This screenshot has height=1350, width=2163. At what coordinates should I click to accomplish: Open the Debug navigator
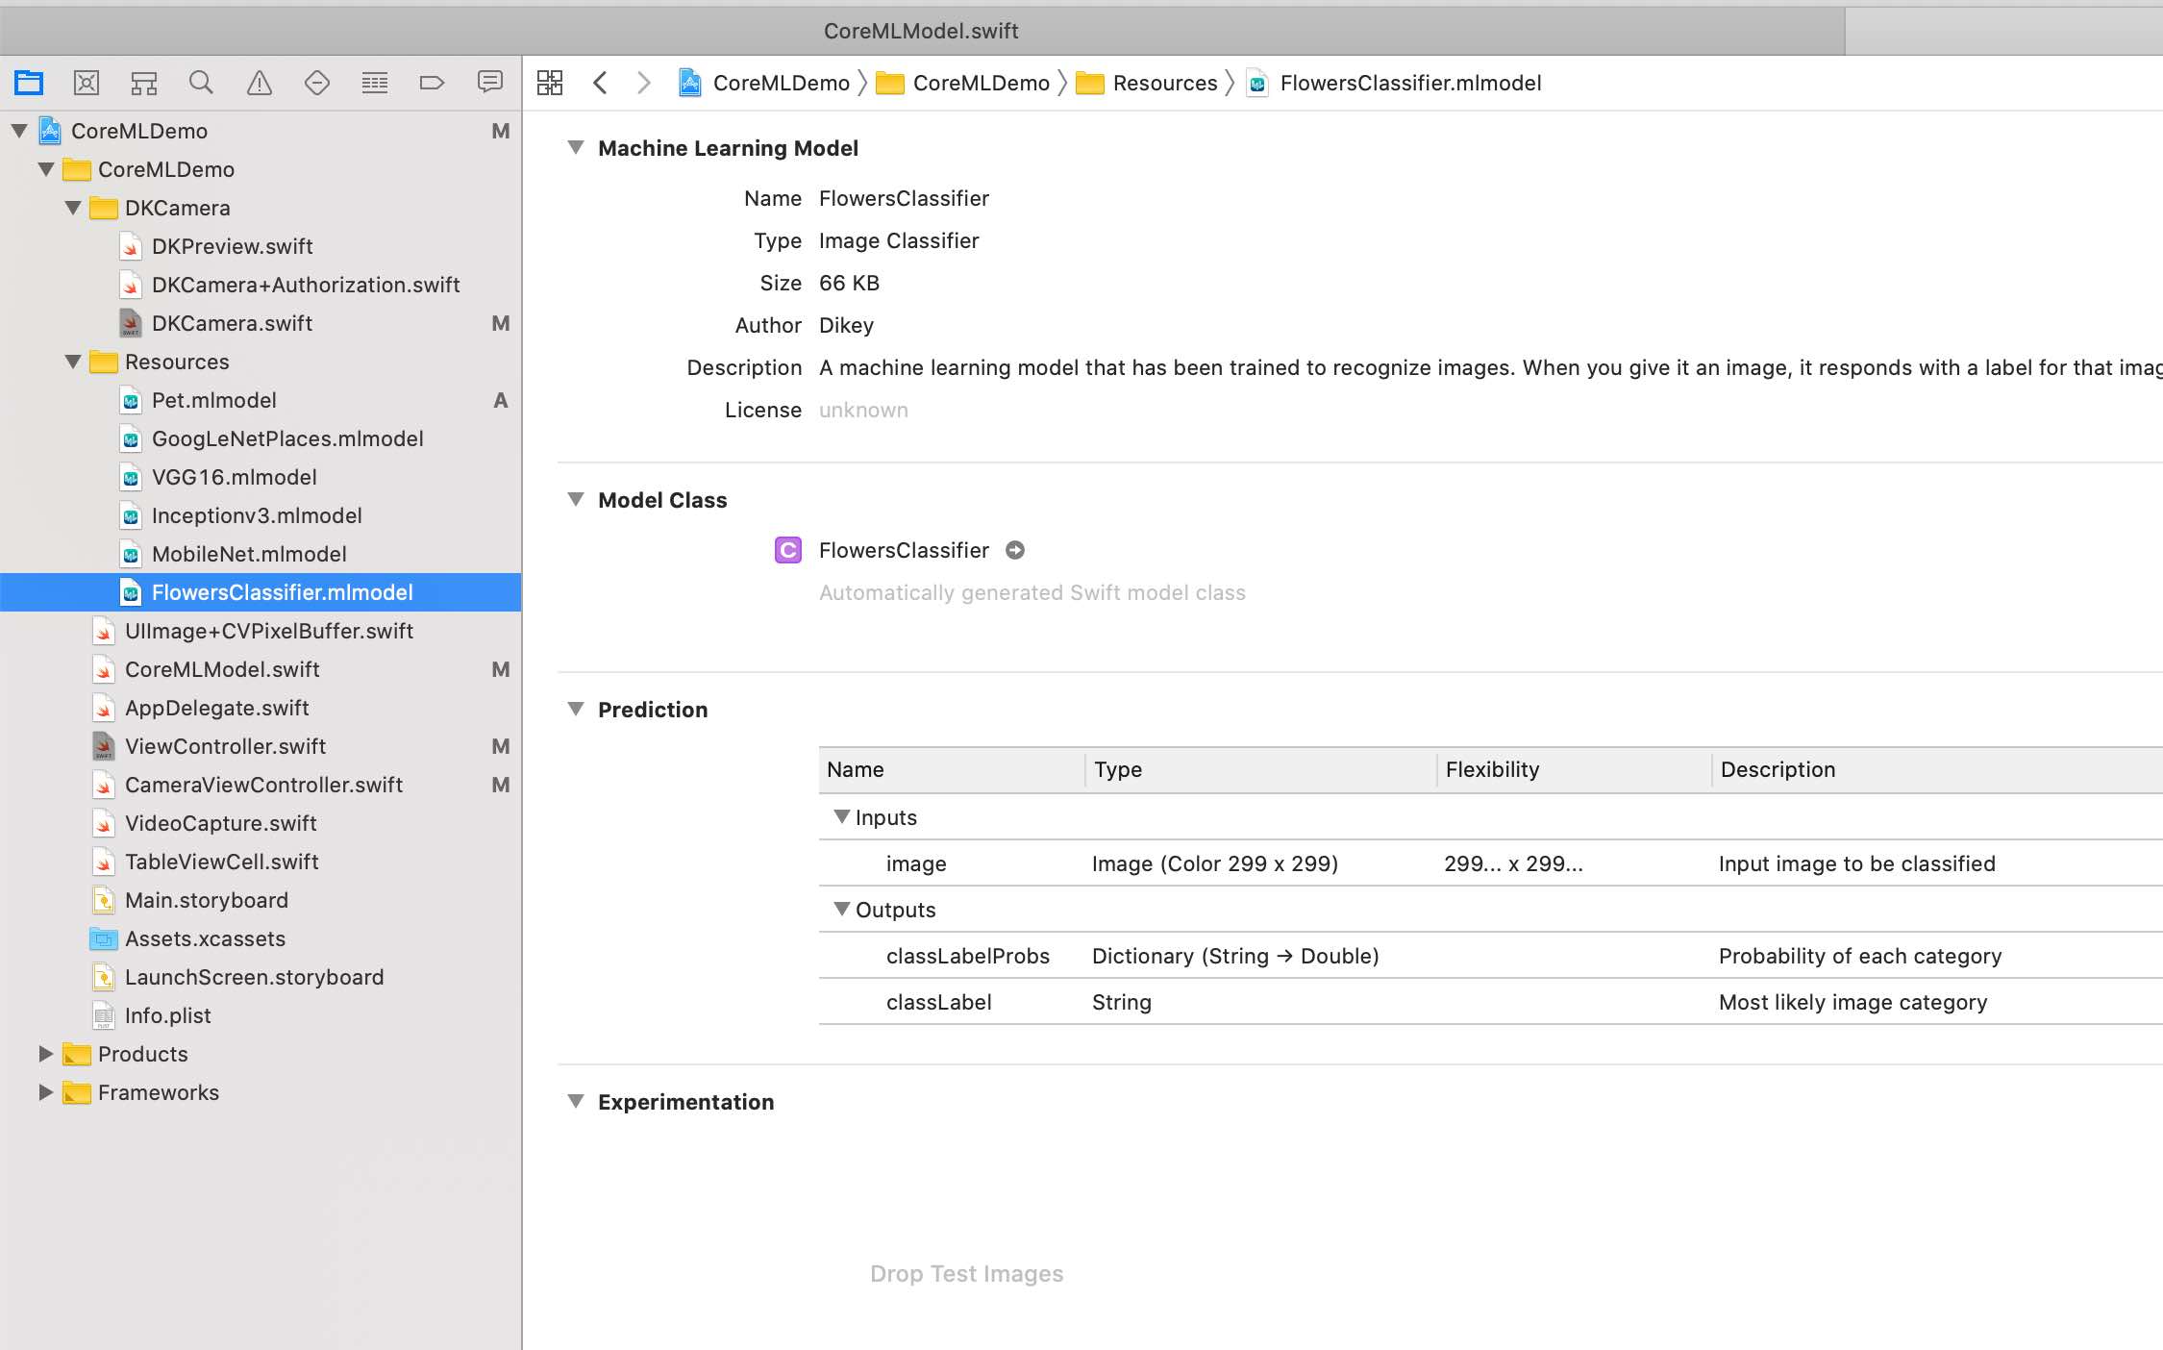click(x=375, y=83)
